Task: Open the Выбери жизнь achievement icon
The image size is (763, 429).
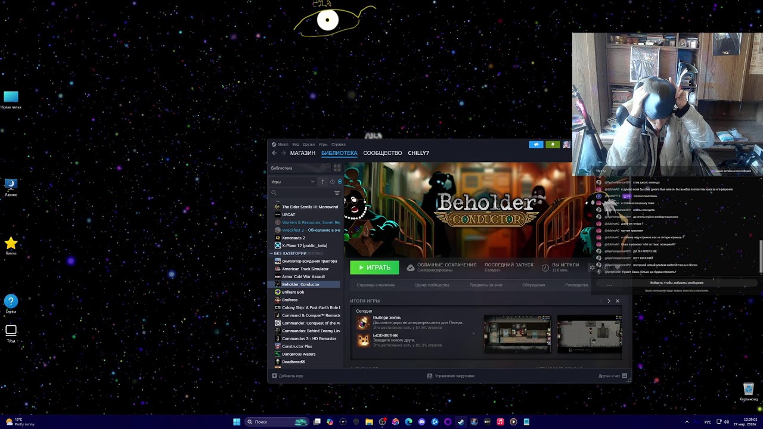Action: coord(363,322)
